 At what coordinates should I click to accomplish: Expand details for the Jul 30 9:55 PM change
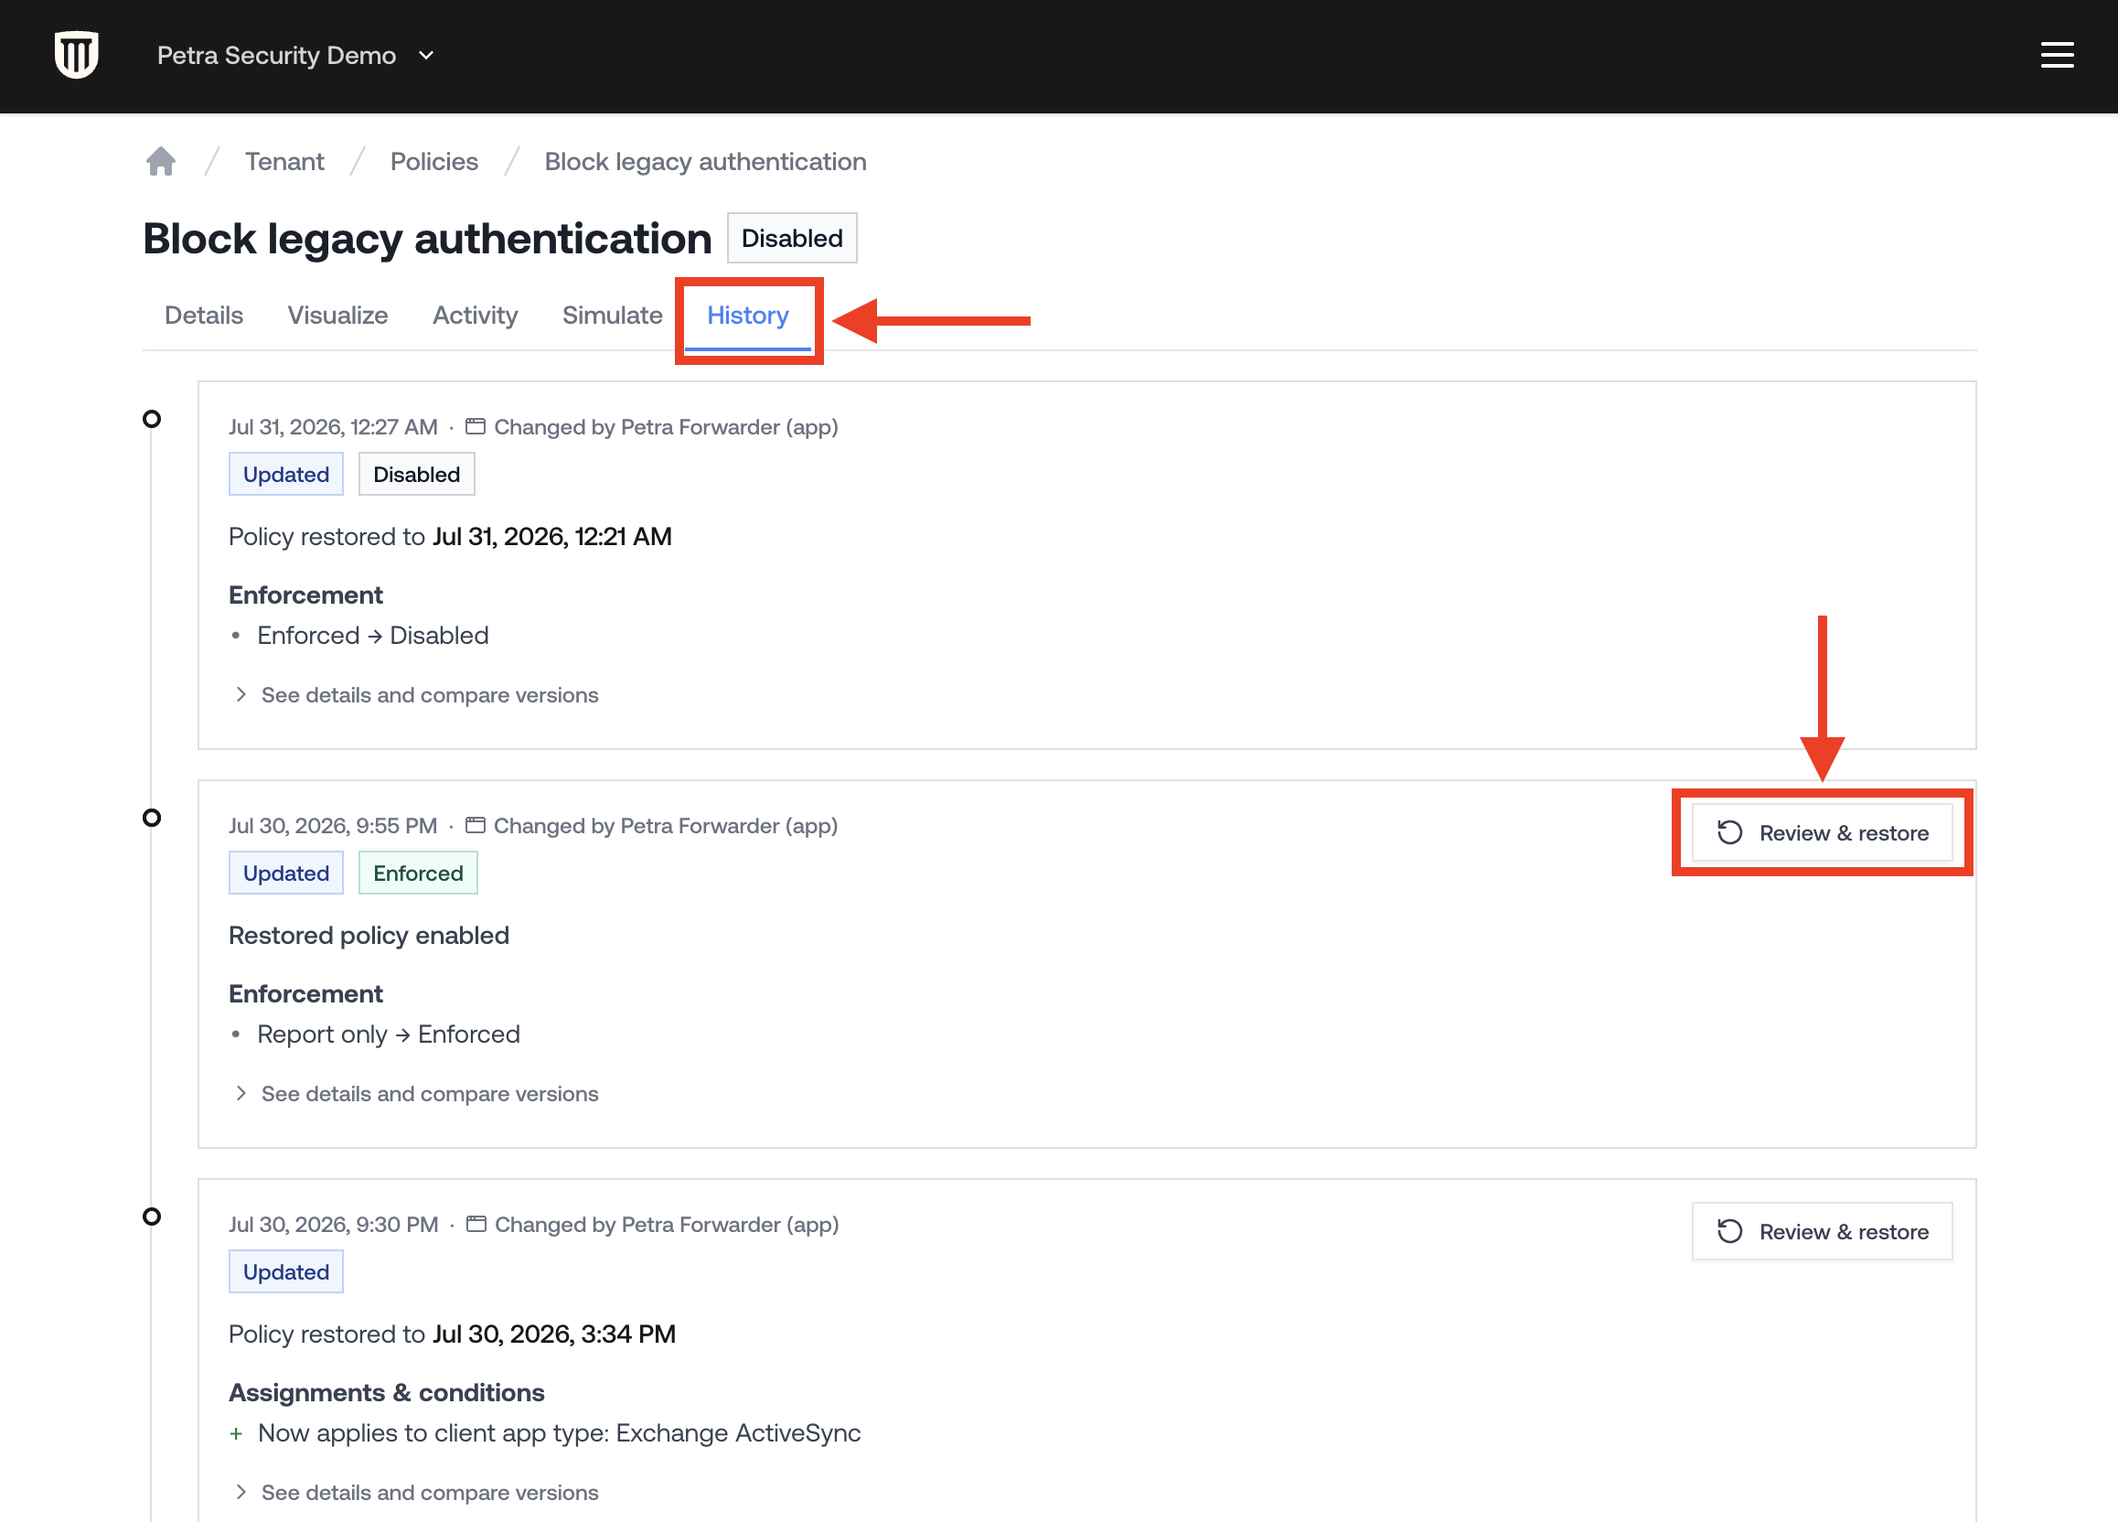pos(416,1093)
